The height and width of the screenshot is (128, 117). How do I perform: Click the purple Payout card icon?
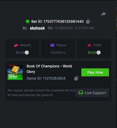tap(52, 45)
